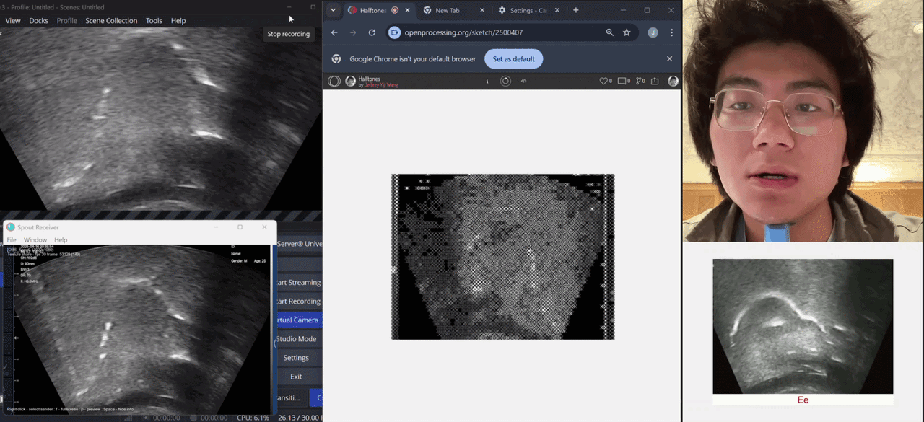Open the sketch comments icon
Image resolution: width=924 pixels, height=422 pixels.
point(622,81)
